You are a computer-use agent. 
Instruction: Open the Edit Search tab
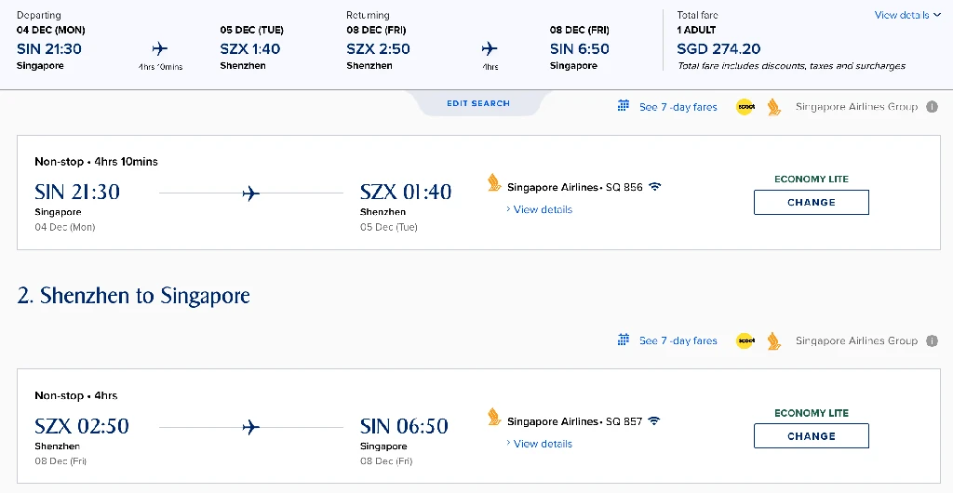tap(478, 103)
